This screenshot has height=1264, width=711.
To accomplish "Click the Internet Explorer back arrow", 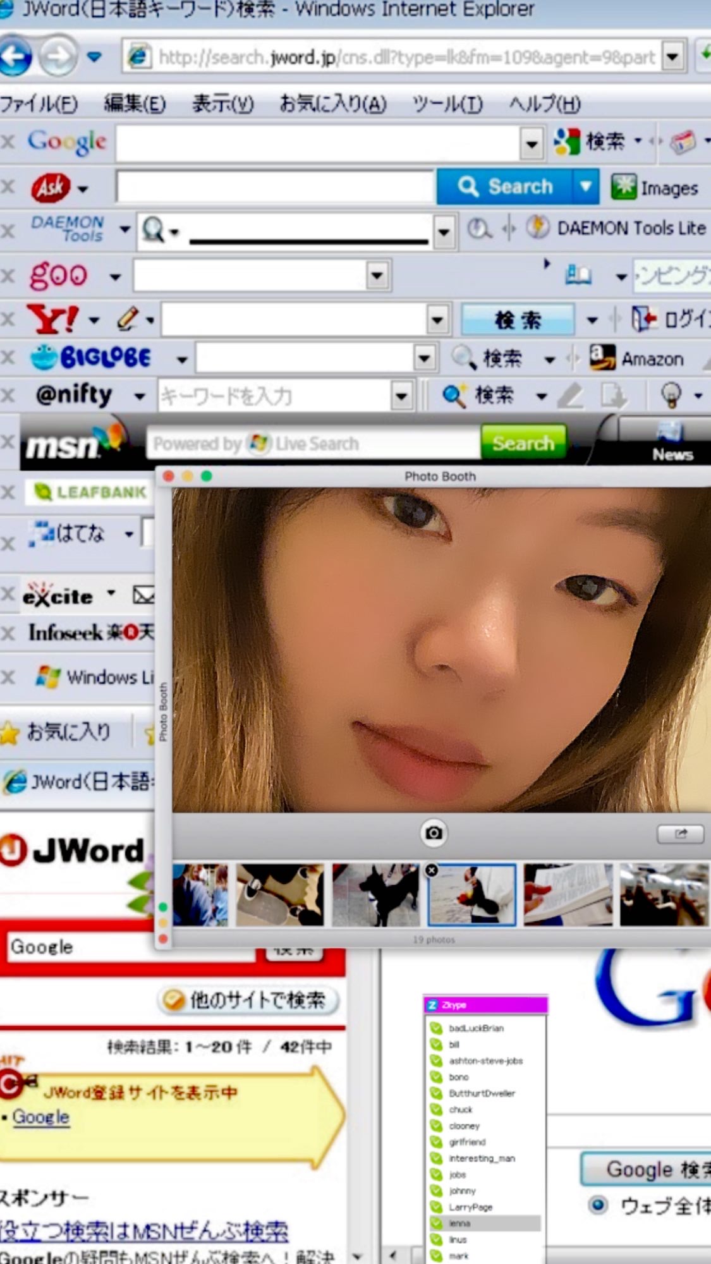I will coord(15,58).
